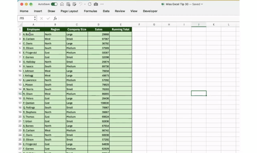257x153 pixels.
Task: Open the View tab
Action: (x=134, y=11)
